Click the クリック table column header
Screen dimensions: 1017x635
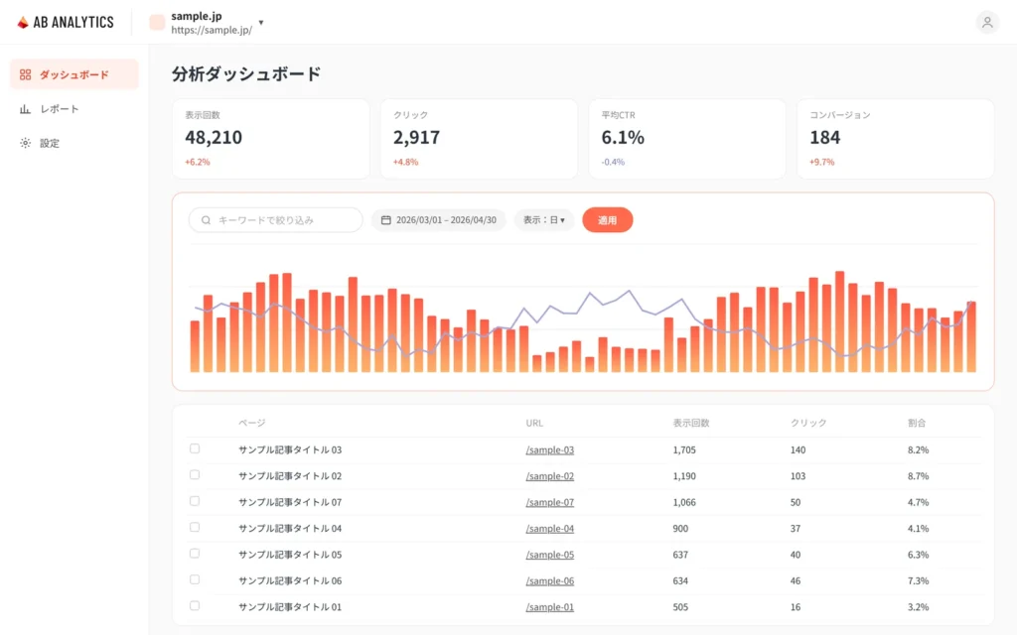[808, 423]
